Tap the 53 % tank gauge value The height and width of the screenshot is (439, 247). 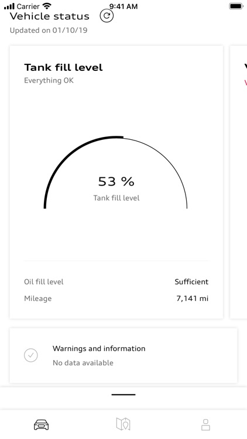[116, 181]
